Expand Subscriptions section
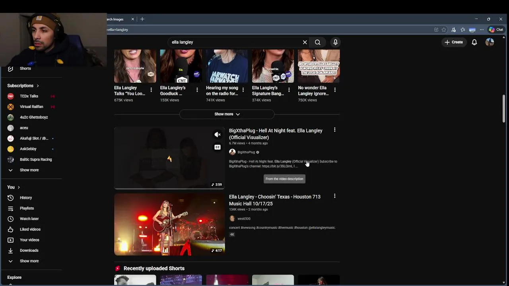This screenshot has height=286, width=509. [23, 86]
